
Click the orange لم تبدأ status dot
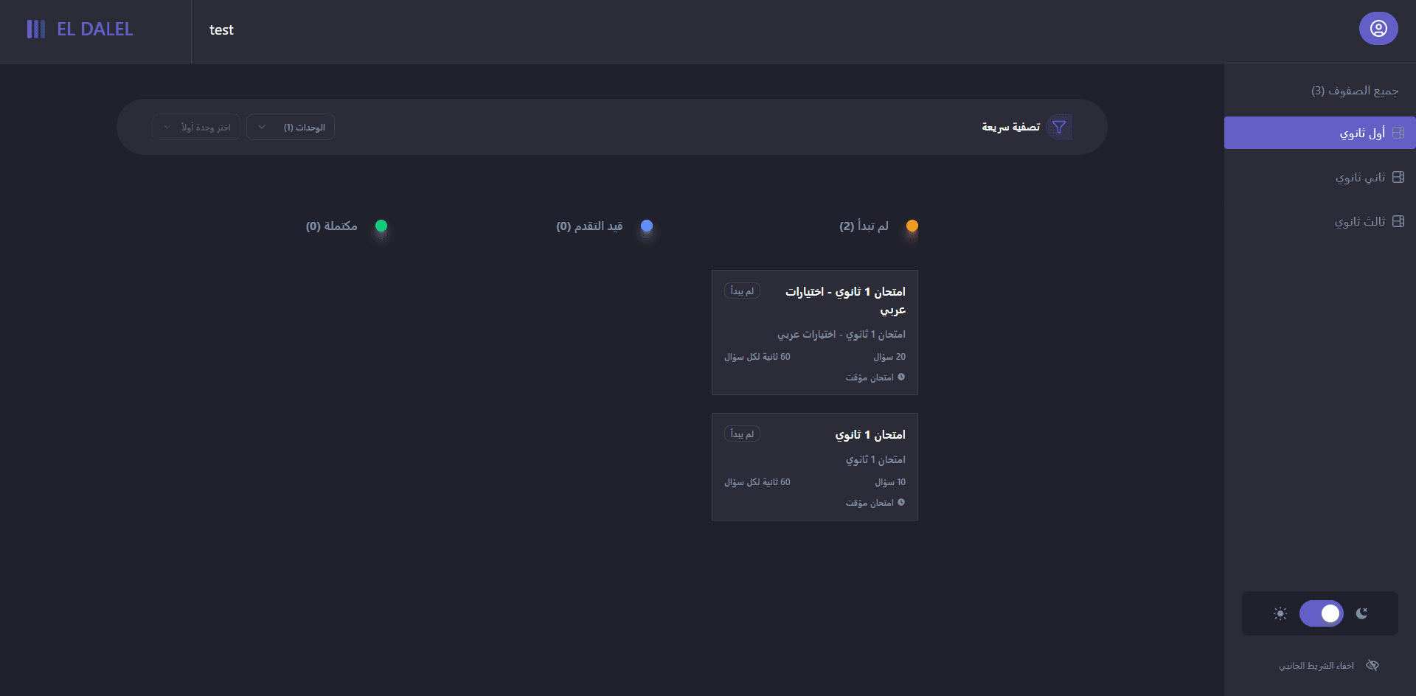[x=912, y=226]
